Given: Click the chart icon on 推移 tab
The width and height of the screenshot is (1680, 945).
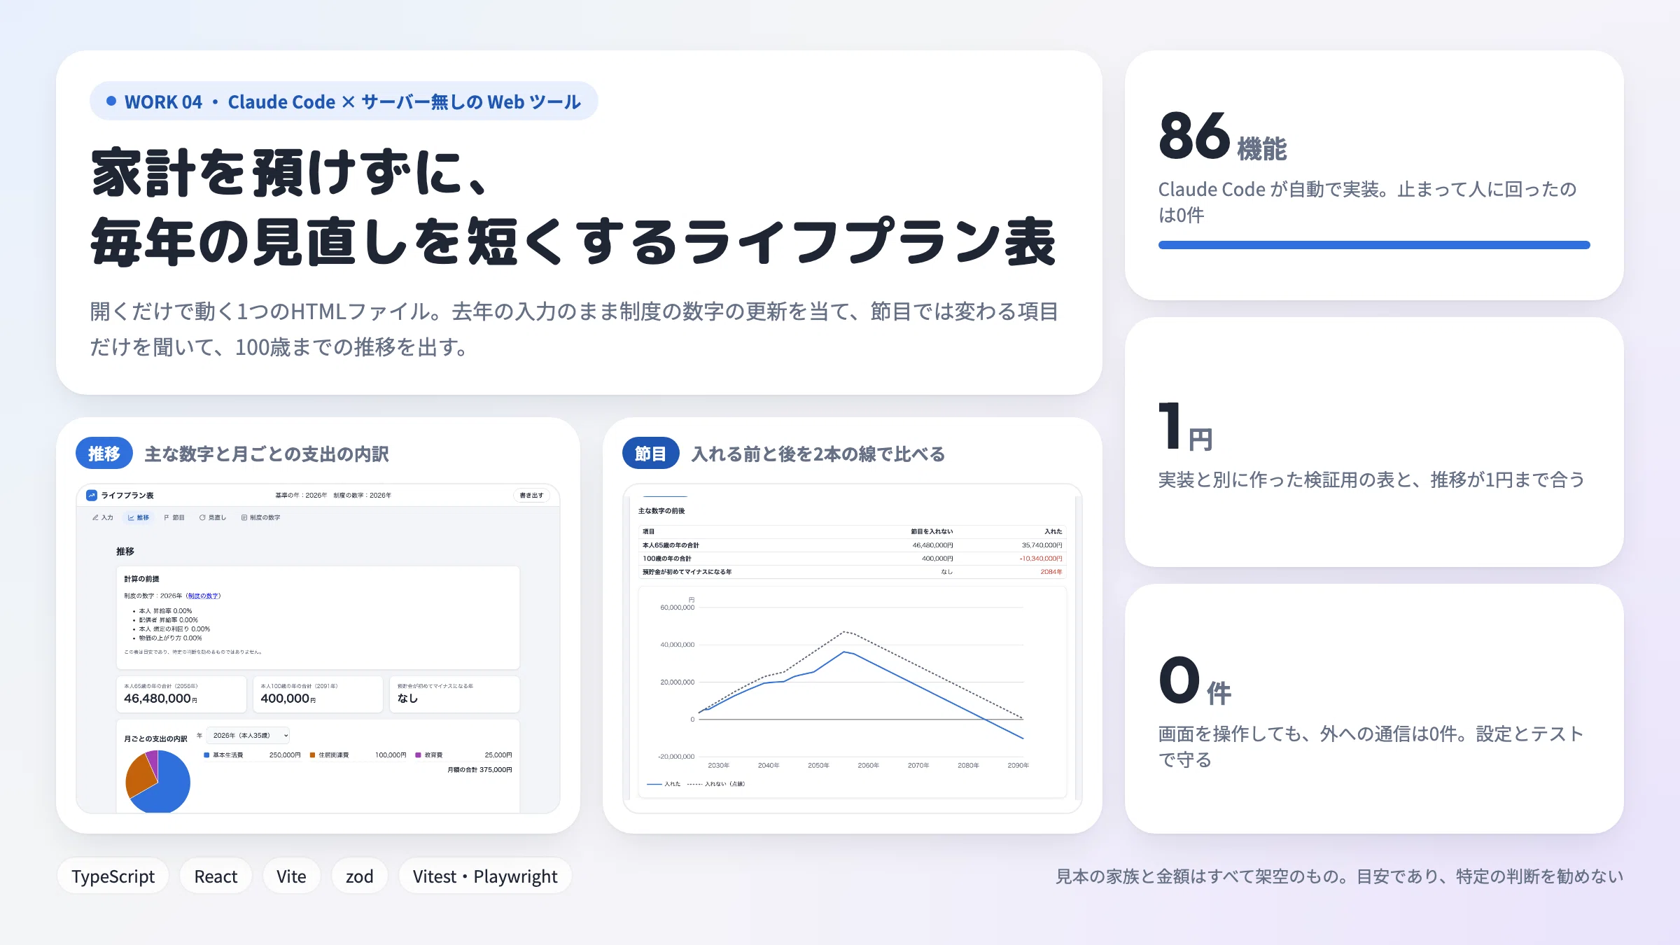Looking at the screenshot, I should tap(131, 518).
